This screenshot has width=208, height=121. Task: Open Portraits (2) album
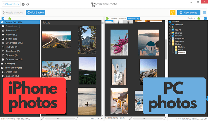(20, 47)
